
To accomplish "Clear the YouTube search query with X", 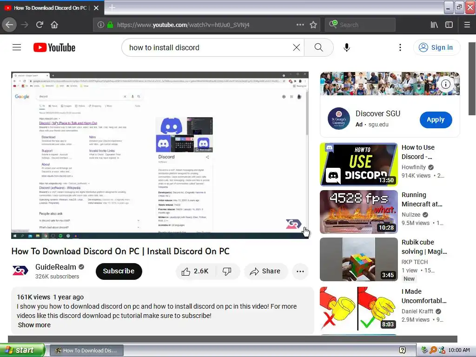I will point(296,47).
